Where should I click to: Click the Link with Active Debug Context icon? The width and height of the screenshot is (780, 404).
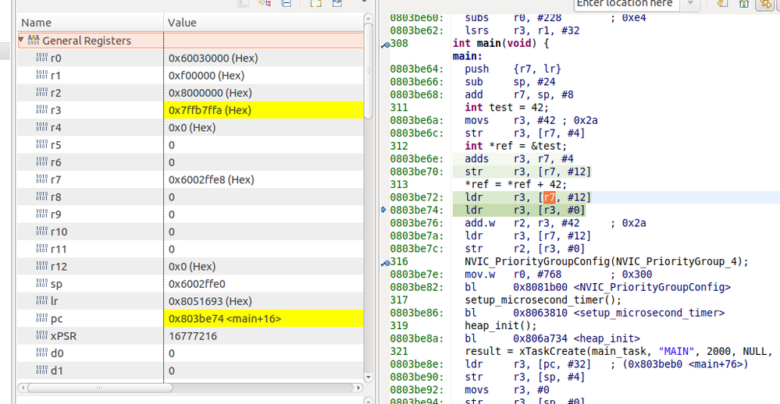[766, 4]
